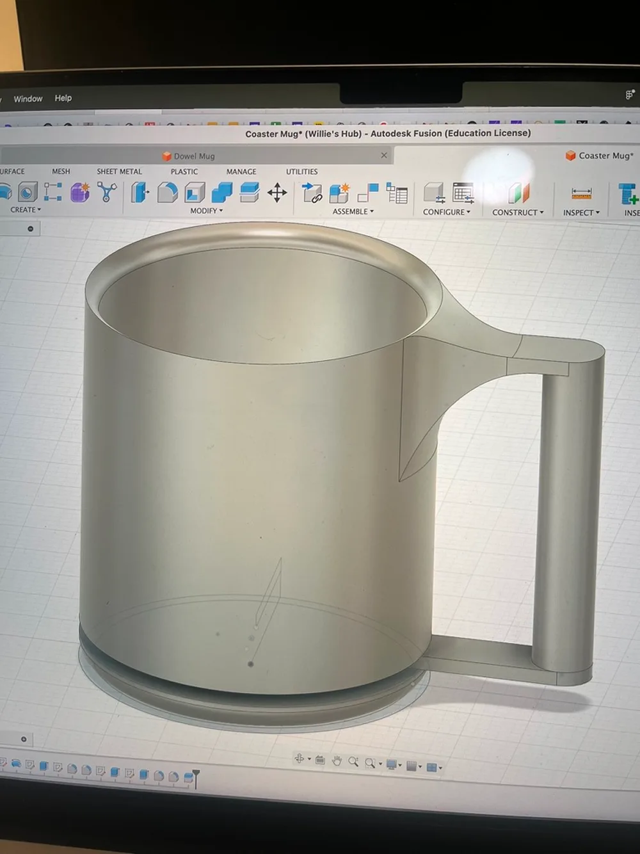Select the timeline feature just before the marker
This screenshot has width=640, height=854.
coord(188,777)
